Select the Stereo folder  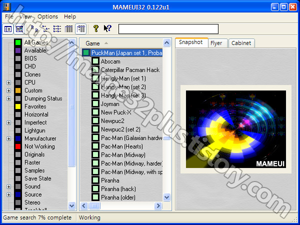[32, 202]
